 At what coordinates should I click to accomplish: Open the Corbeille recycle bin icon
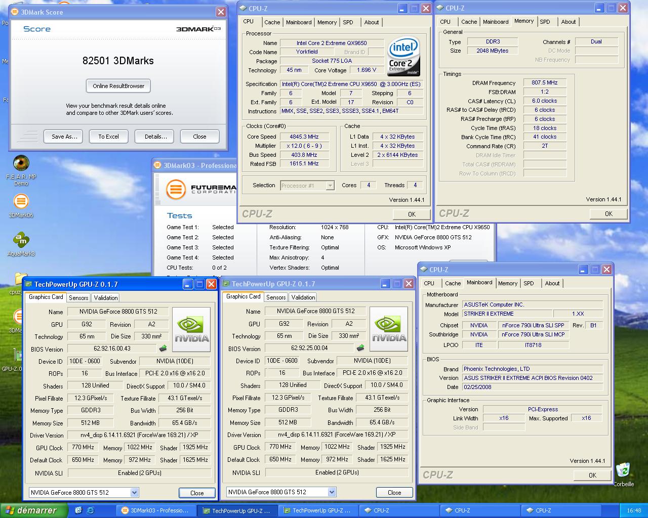(623, 470)
